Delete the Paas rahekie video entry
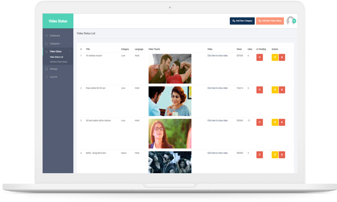337x202 pixels. (282, 90)
